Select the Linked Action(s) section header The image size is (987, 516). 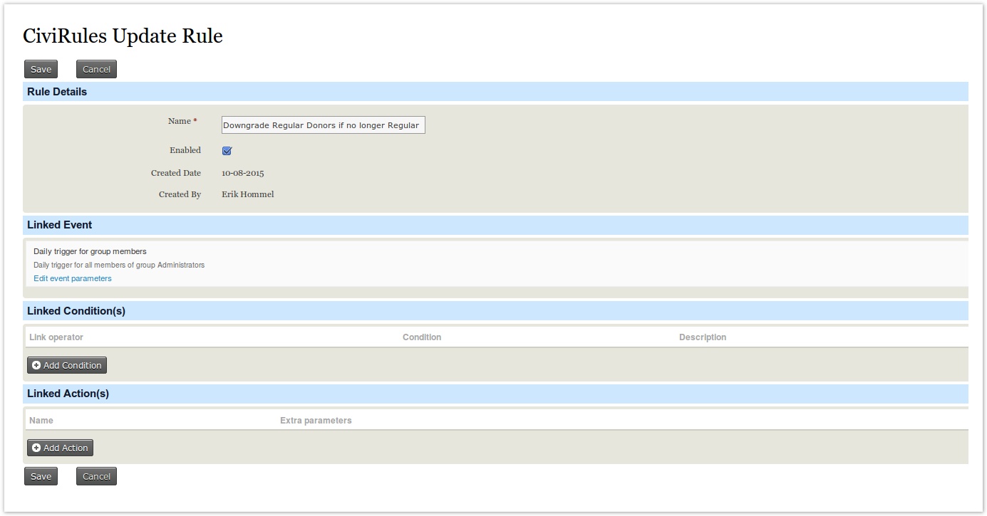pos(68,394)
